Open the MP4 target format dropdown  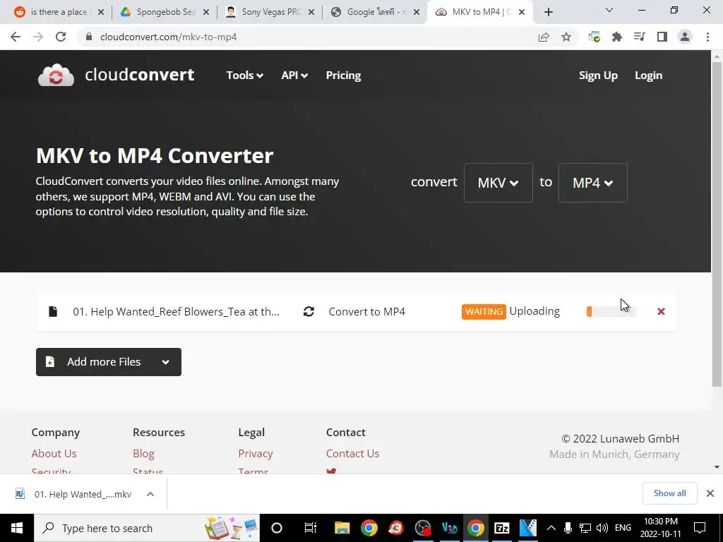pyautogui.click(x=592, y=183)
